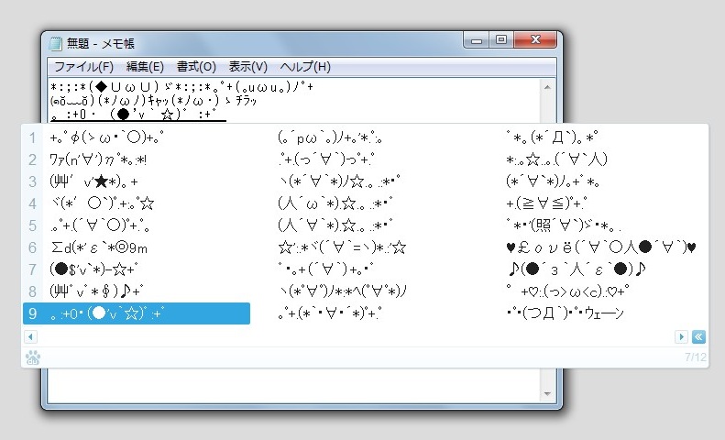725x440 pixels.
Task: Click the Baidu IME paw icon
Action: [x=33, y=357]
